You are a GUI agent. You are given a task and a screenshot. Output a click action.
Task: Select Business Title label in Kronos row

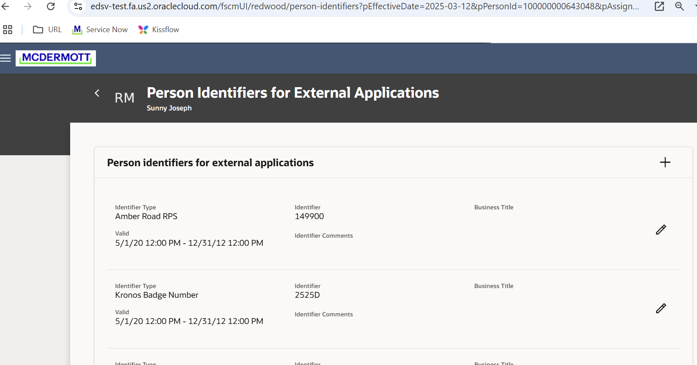pos(494,286)
